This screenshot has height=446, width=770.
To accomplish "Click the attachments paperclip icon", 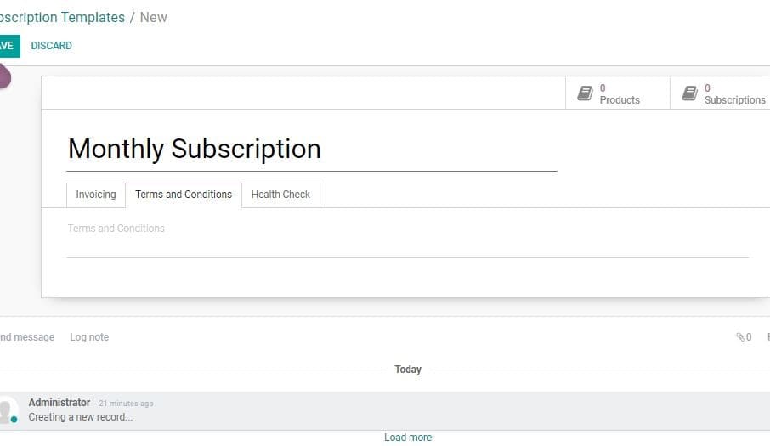I will (x=740, y=337).
